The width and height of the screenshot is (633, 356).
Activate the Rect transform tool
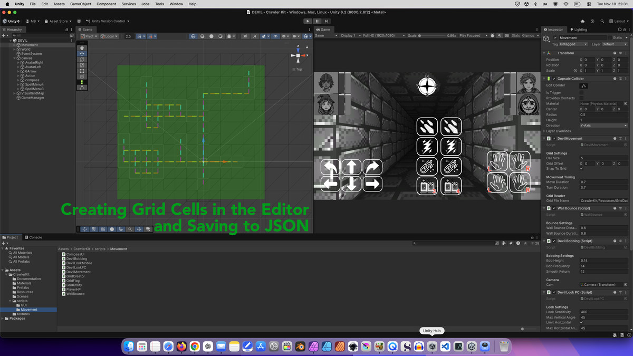tap(82, 71)
